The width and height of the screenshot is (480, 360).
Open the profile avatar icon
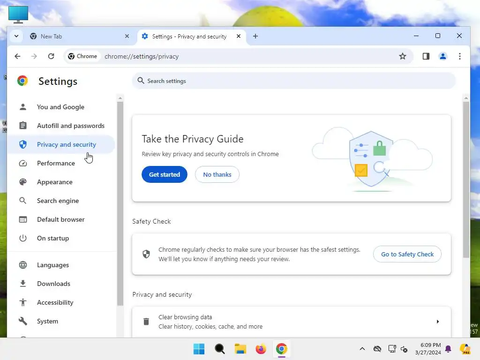coord(442,56)
